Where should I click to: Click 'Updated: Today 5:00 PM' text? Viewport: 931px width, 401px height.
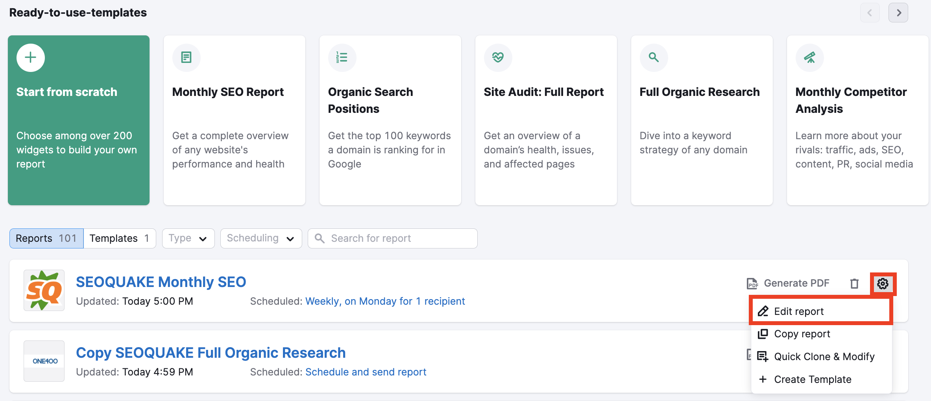[135, 302]
